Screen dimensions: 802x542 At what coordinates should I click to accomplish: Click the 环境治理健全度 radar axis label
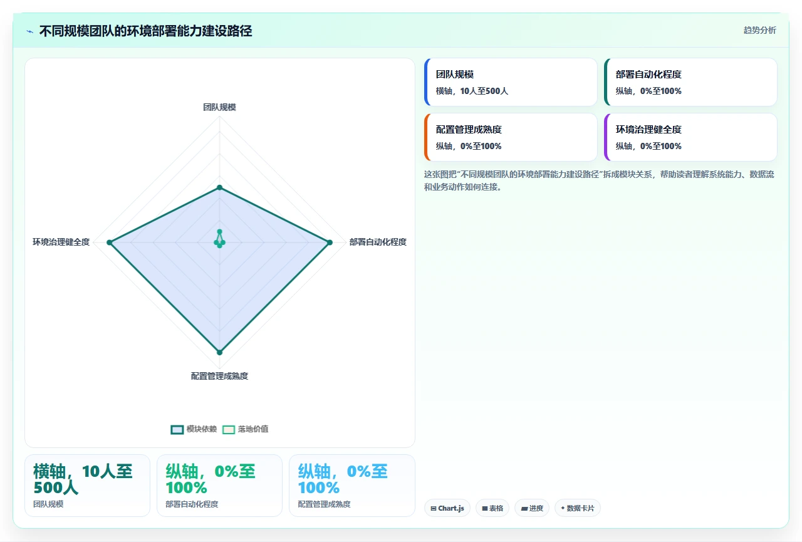coord(61,242)
